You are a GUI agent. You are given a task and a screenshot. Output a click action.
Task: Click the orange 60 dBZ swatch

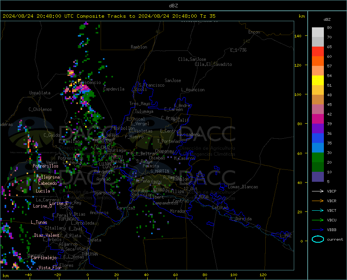click(318, 61)
